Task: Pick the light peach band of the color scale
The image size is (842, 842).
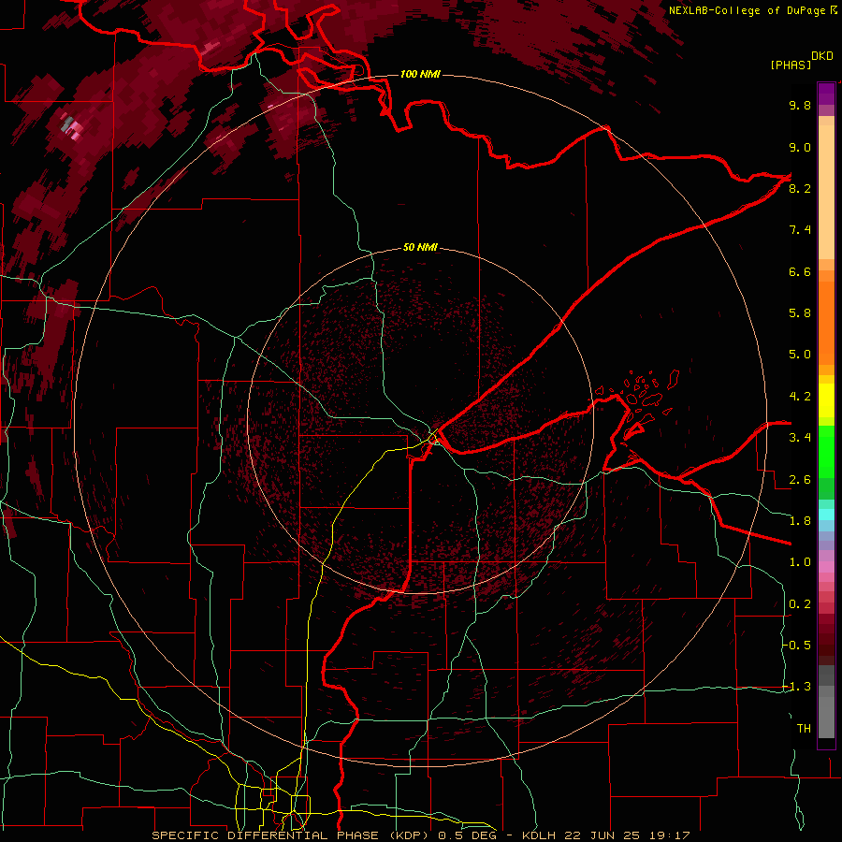Action: (826, 194)
